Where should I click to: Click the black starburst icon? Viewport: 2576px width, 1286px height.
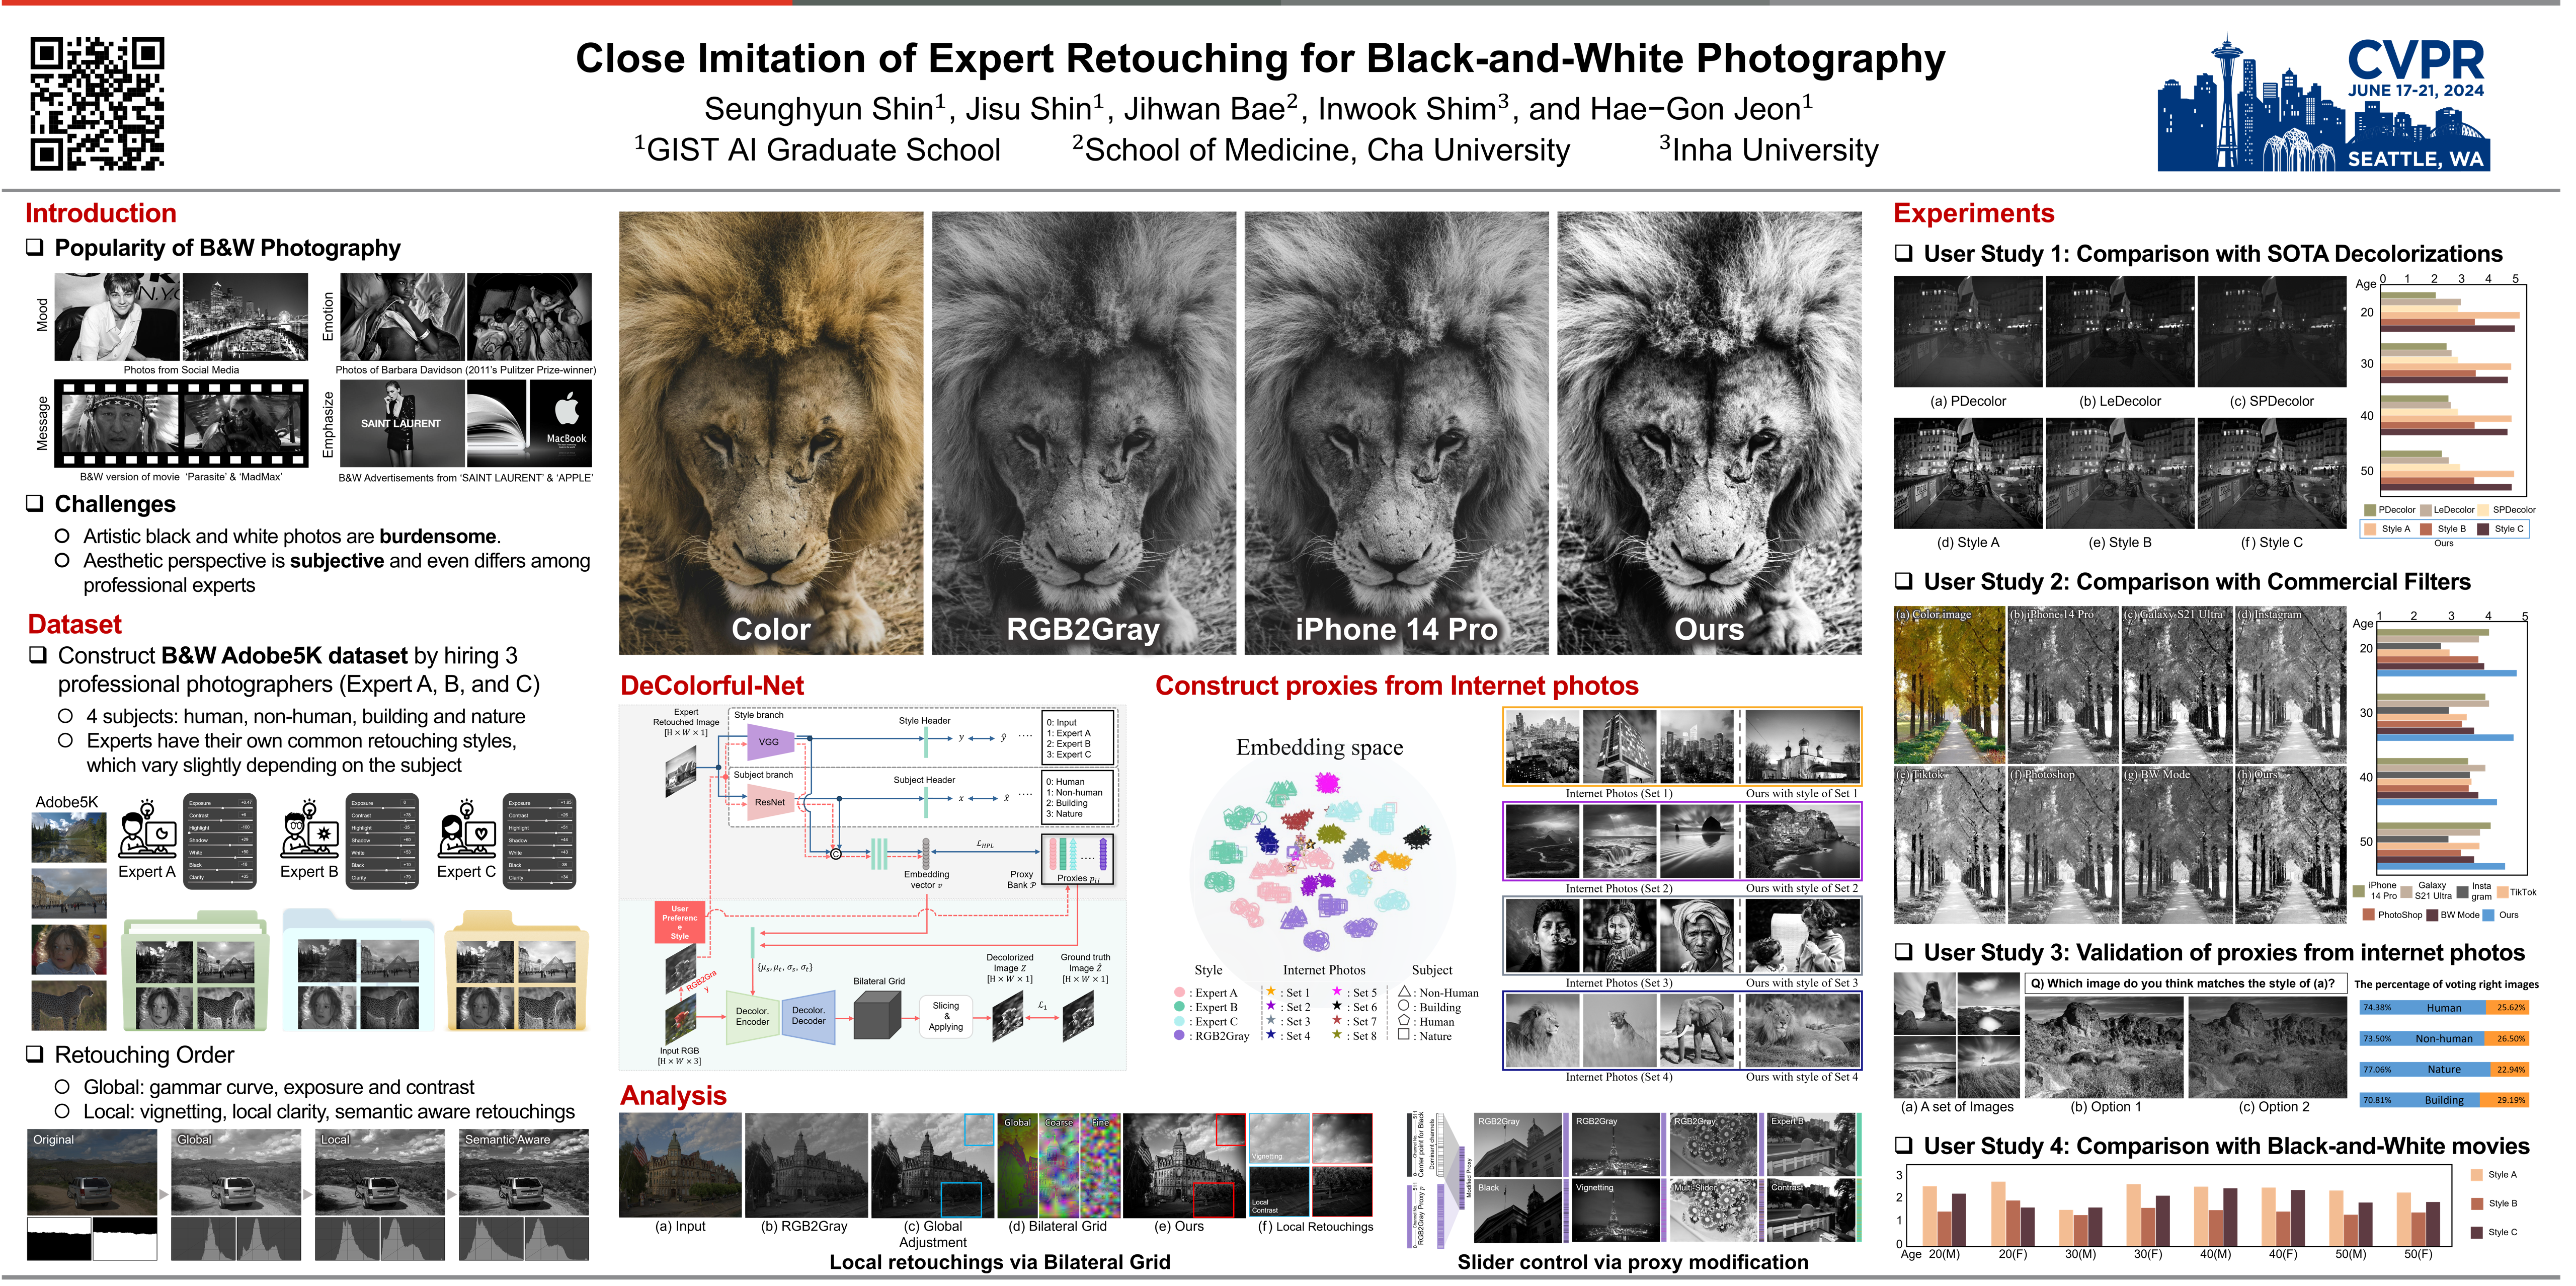325,833
